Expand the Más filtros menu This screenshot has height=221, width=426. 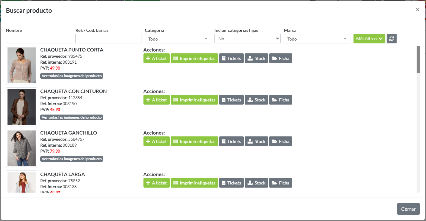[x=369, y=39]
